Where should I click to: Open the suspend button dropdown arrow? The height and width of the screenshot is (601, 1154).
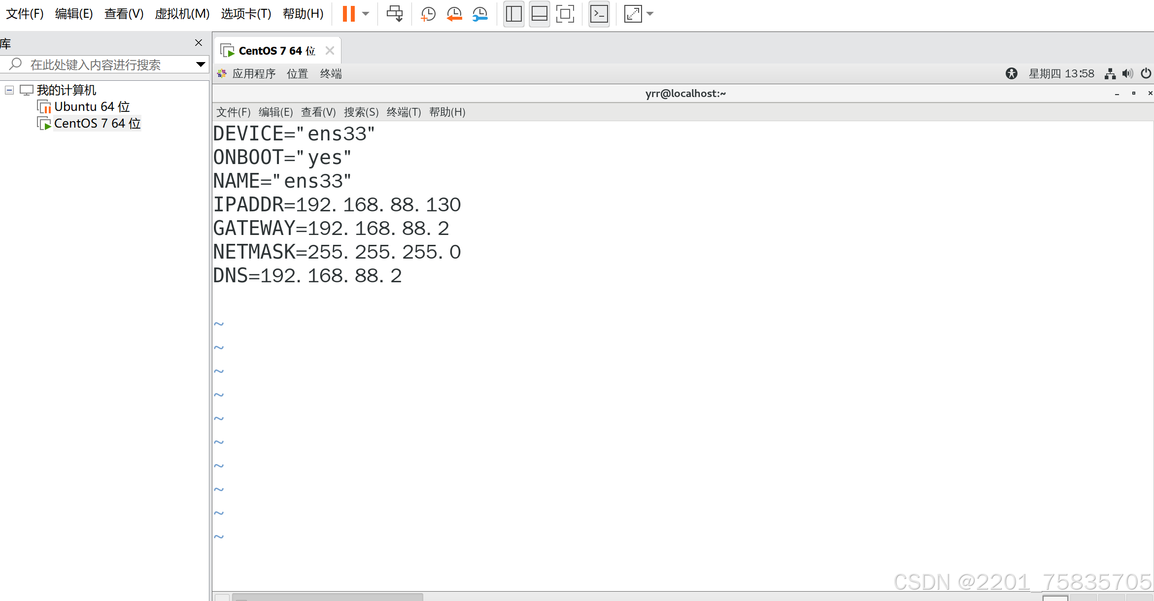[x=365, y=14]
